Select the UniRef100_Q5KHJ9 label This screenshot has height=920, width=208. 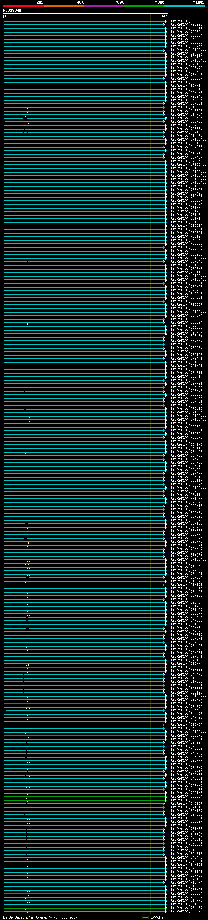[x=187, y=549]
